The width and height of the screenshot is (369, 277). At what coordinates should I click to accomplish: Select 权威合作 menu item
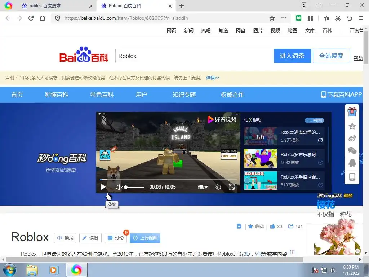click(x=232, y=95)
